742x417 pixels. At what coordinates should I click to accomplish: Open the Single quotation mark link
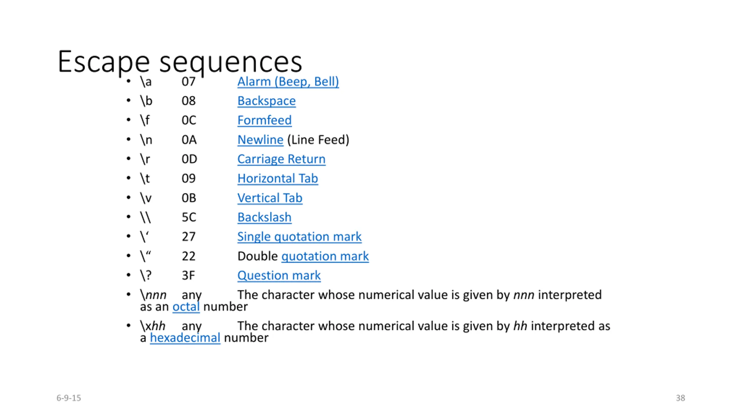[x=299, y=237]
